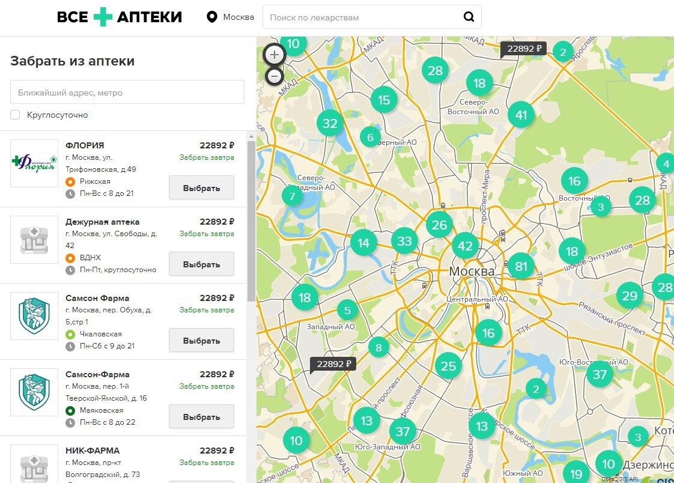Click the scrollbar up arrow in pharmacy list

point(252,136)
